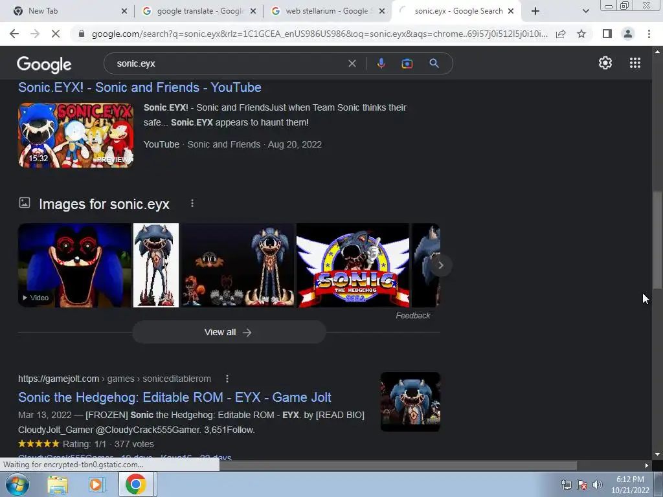Open a new tab with plus button
The image size is (663, 497).
coord(535,11)
